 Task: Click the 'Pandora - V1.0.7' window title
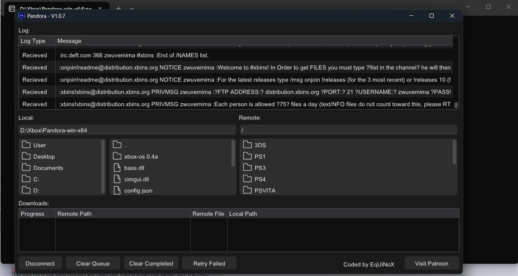coord(46,16)
